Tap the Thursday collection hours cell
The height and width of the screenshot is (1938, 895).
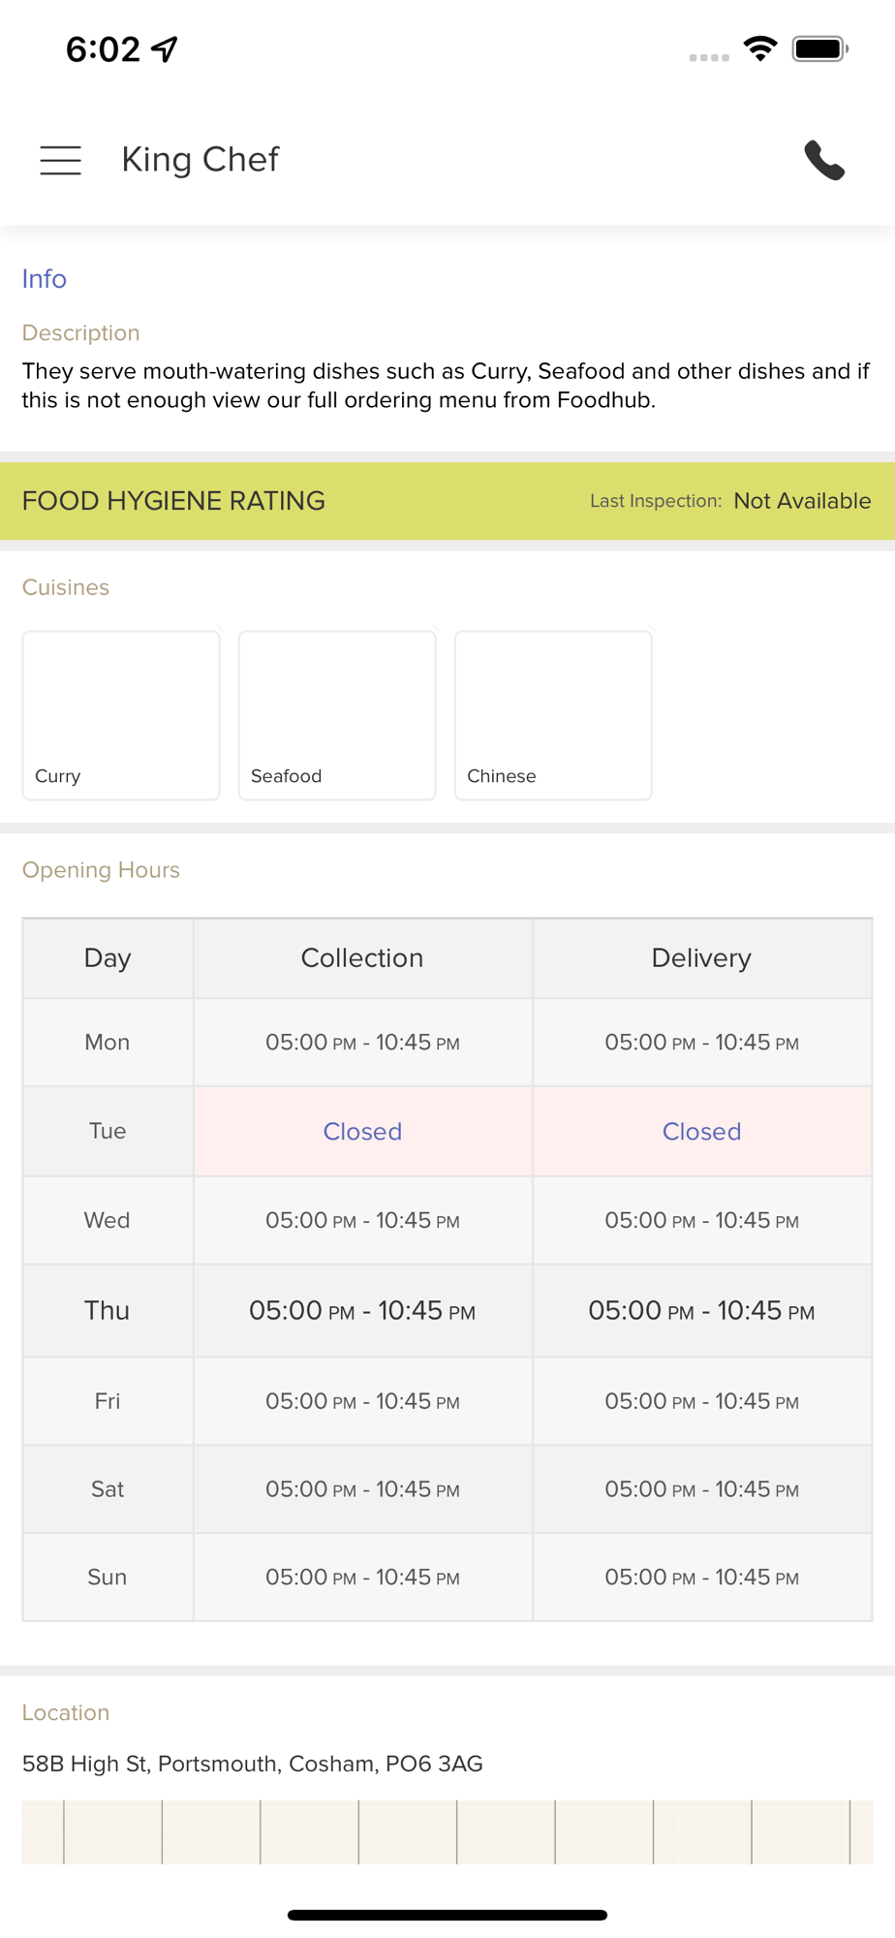coord(362,1311)
